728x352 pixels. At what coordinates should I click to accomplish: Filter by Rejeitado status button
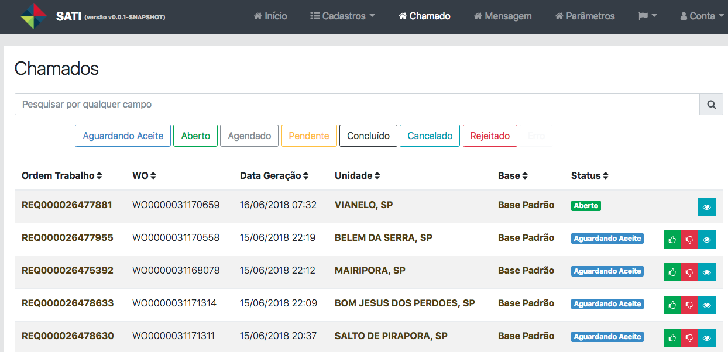[490, 136]
